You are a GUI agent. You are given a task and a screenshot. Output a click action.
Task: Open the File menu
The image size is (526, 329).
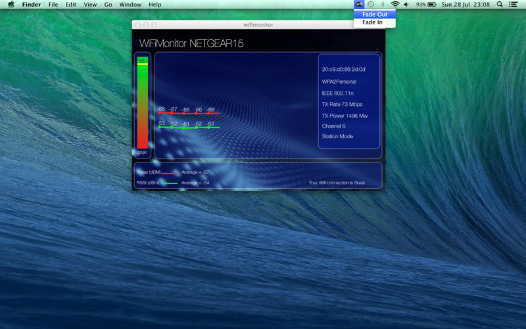(53, 5)
